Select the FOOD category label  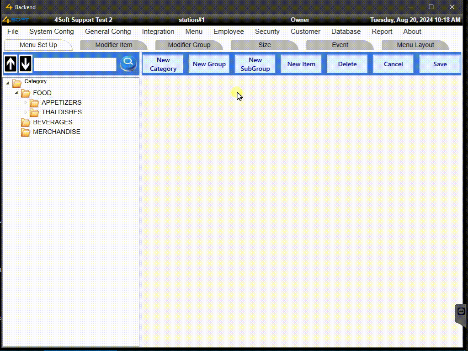[x=42, y=93]
